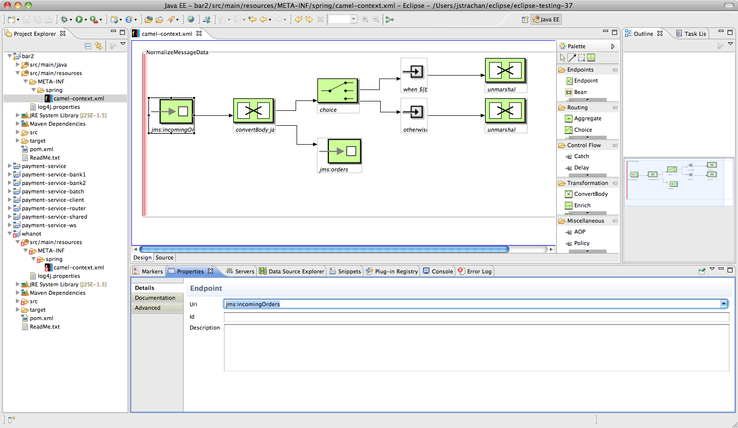The image size is (738, 428).
Task: Switch to the Source tab
Action: 164,257
